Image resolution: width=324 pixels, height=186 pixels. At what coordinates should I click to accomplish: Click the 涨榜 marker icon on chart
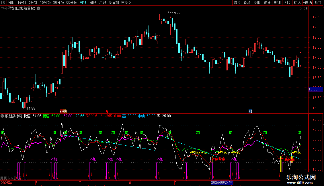point(63,111)
